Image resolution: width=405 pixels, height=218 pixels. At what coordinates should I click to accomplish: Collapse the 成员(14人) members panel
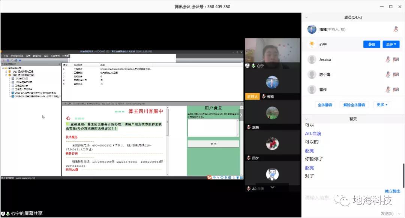[x=307, y=17]
